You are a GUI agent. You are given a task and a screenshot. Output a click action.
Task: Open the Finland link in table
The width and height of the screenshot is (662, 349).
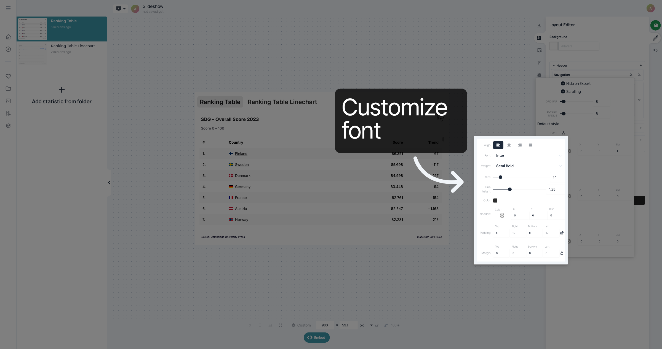point(241,154)
